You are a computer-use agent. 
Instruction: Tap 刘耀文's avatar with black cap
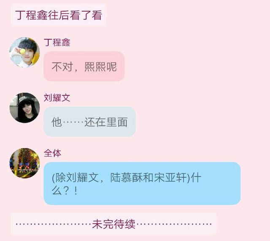click(x=24, y=108)
